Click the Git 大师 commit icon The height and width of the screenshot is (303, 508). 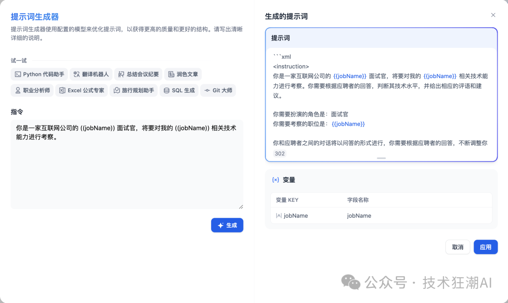click(207, 90)
